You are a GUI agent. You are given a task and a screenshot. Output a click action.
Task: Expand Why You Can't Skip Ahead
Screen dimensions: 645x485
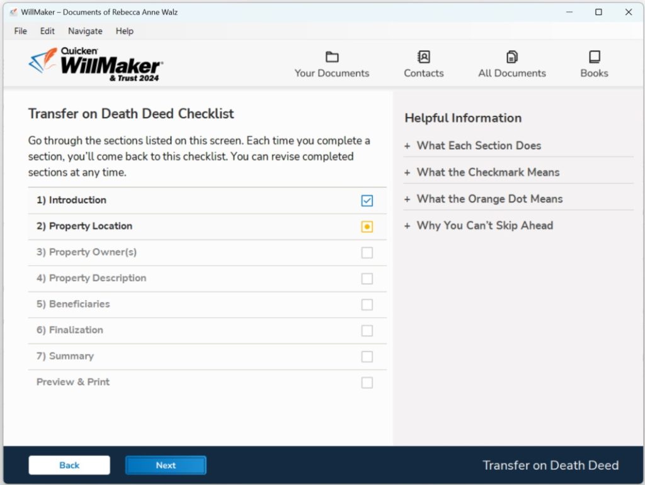(x=485, y=225)
